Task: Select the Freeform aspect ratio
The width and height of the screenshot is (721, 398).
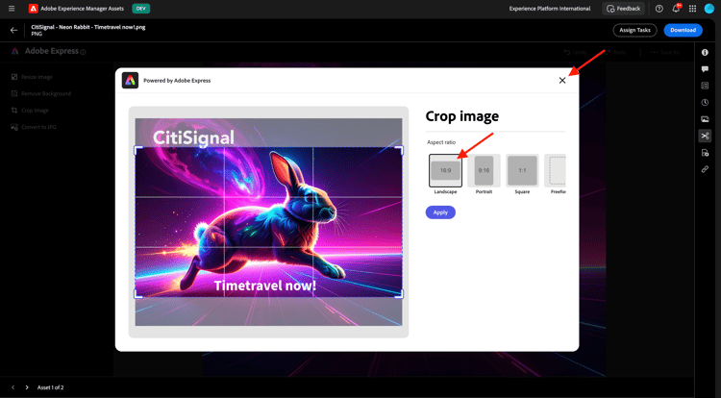Action: tap(556, 170)
